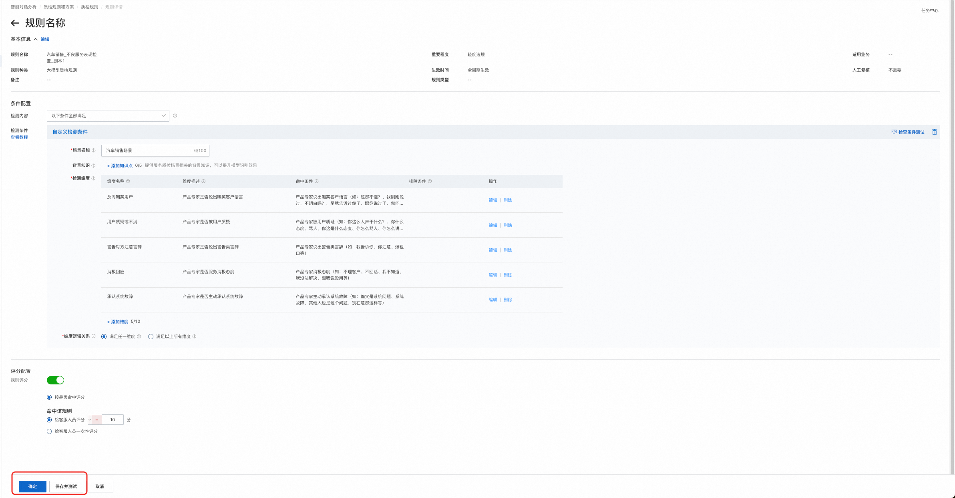Screen dimensions: 955x498
Task: Edit the 承认系统故障 dimension
Action: (493, 300)
